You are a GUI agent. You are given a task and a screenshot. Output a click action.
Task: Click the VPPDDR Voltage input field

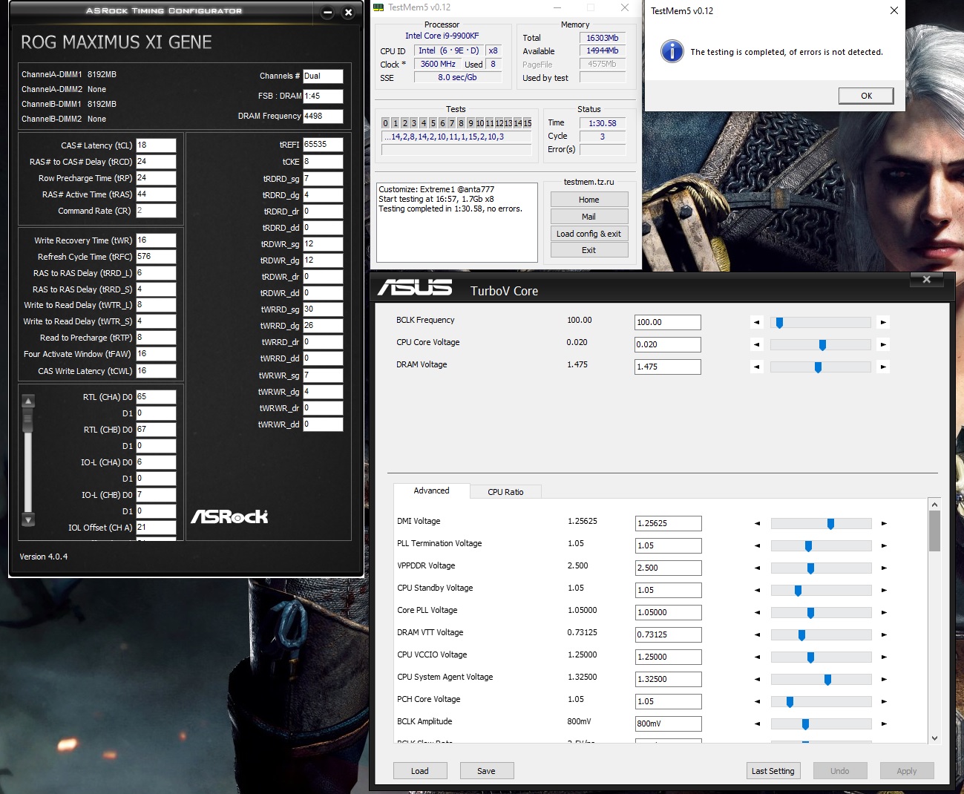tap(669, 568)
